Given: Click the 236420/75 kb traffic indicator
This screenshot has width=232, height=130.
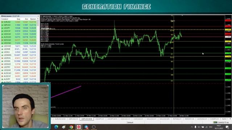Looking at the screenshot, I should coord(223,122).
